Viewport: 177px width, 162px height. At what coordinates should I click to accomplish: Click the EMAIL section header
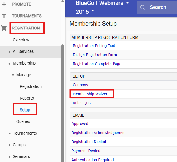click(x=78, y=116)
